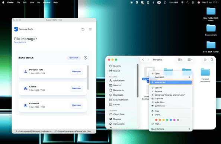Choose Make Alias in context menu

(171, 102)
